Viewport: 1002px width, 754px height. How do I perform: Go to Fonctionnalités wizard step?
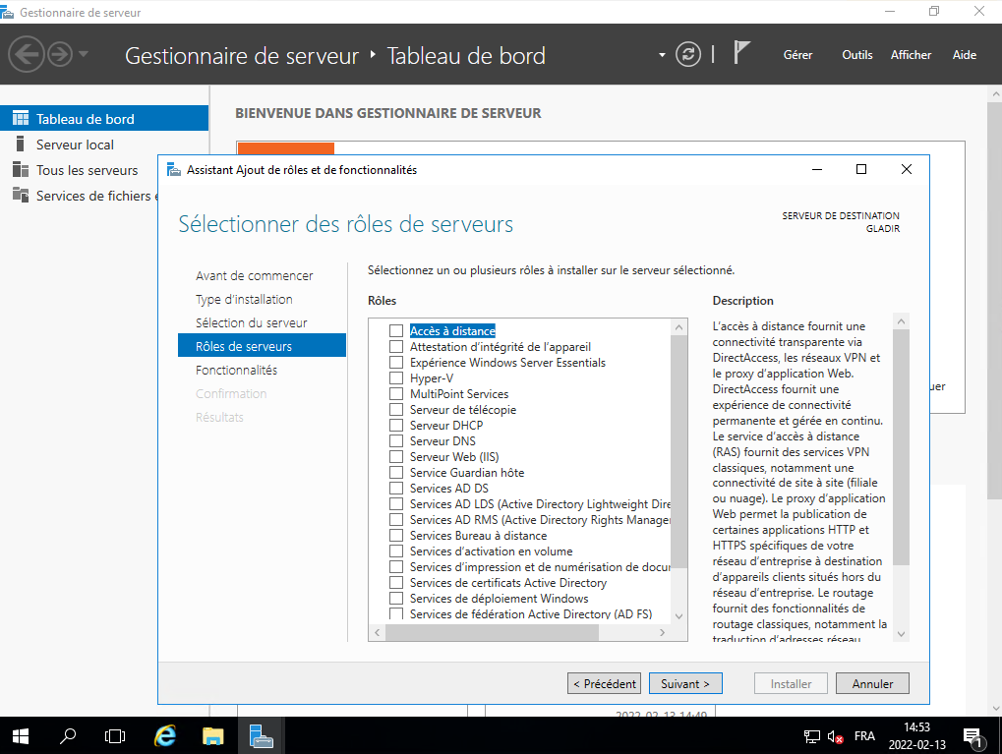click(x=236, y=370)
